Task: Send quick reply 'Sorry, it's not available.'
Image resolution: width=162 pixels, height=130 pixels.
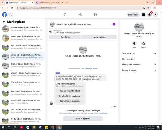Action: coord(70,101)
